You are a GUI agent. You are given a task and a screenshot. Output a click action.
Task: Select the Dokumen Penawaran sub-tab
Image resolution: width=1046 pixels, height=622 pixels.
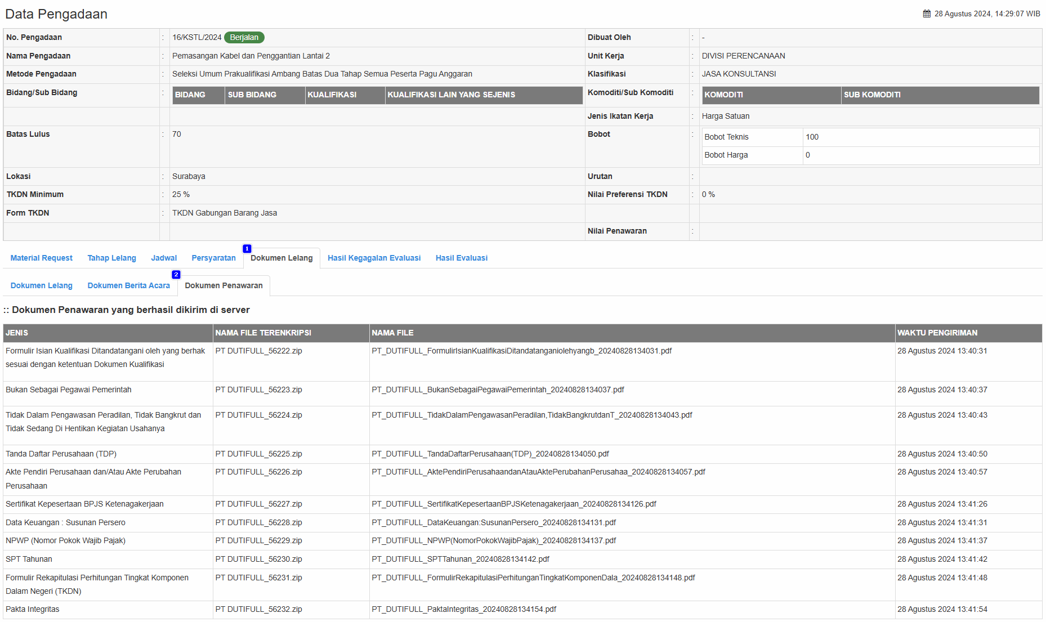[223, 286]
